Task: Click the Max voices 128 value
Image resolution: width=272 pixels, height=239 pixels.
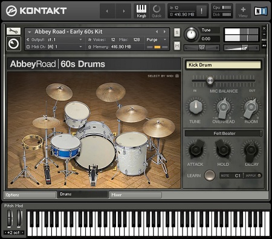Action: coord(137,40)
